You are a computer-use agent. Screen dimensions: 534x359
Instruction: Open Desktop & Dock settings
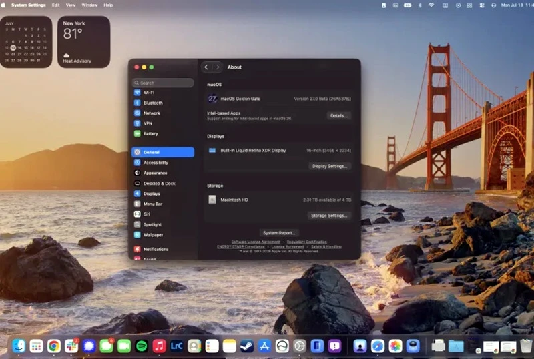coord(163,184)
